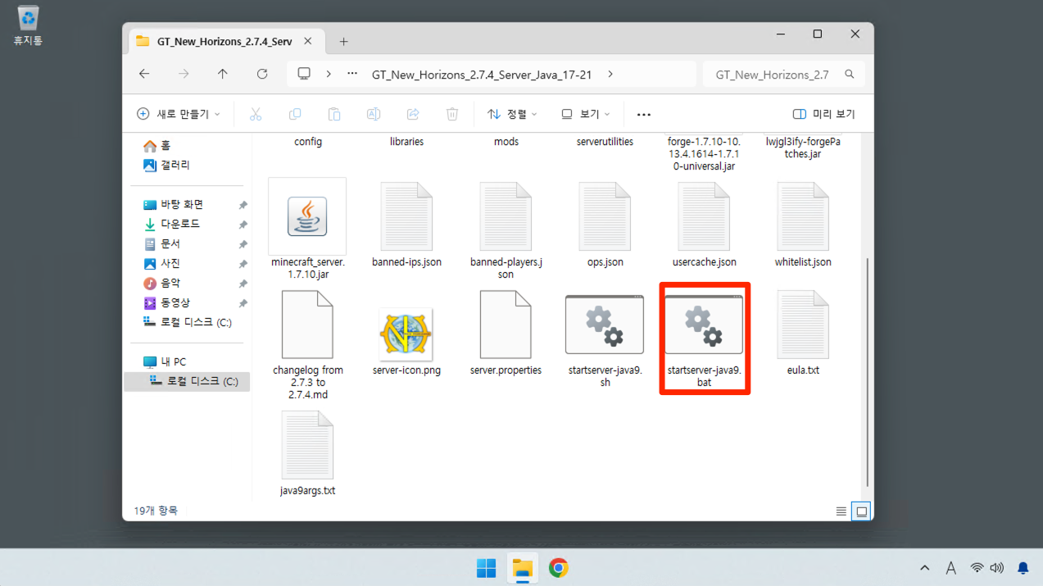Click the Share icon in toolbar
Image resolution: width=1043 pixels, height=586 pixels.
tap(413, 114)
